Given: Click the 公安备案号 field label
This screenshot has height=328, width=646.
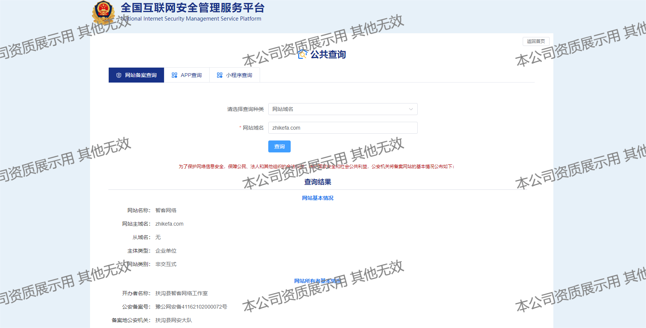Looking at the screenshot, I should [136, 307].
